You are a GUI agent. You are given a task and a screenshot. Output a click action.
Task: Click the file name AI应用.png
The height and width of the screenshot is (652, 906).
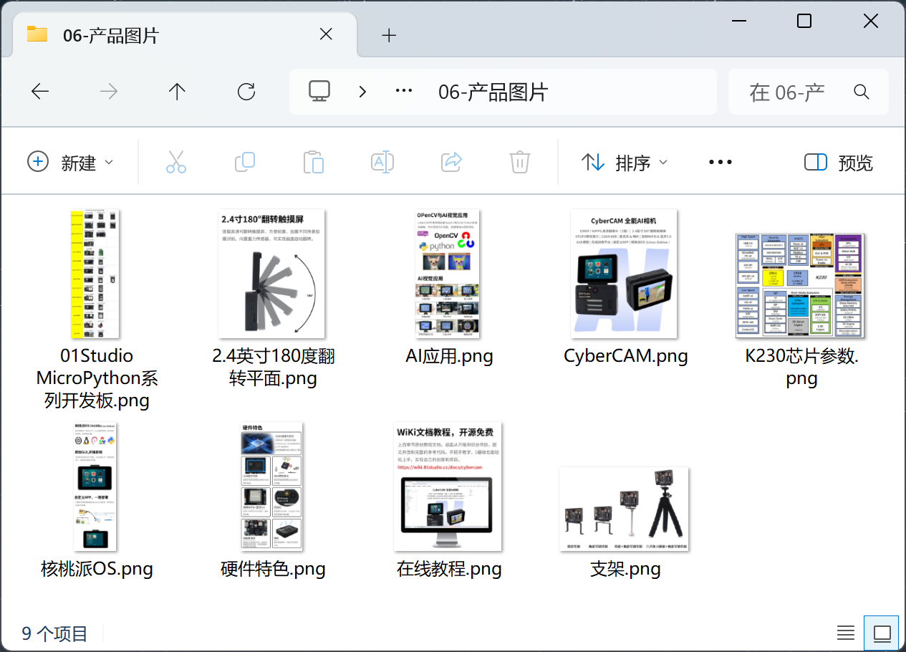(x=449, y=356)
